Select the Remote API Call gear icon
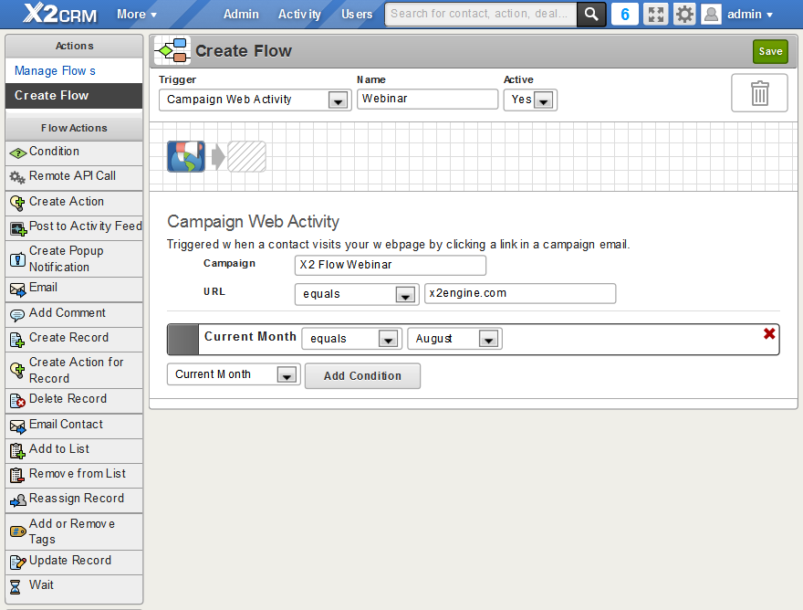Image resolution: width=803 pixels, height=610 pixels. [17, 177]
